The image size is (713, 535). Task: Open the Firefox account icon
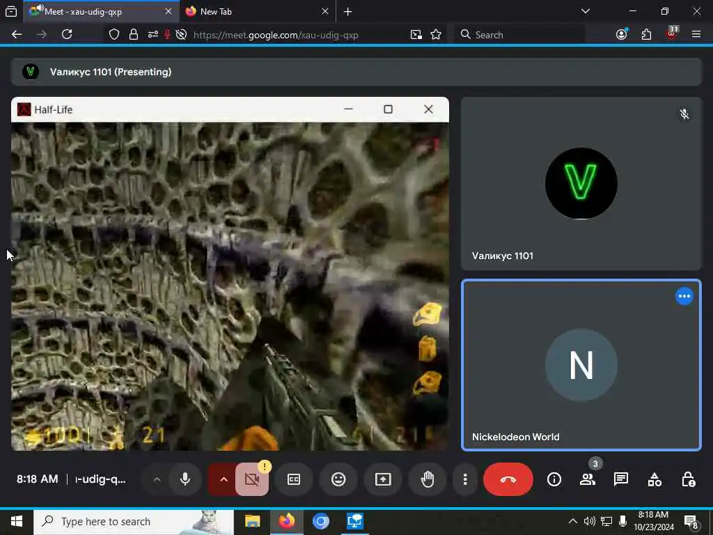click(622, 35)
